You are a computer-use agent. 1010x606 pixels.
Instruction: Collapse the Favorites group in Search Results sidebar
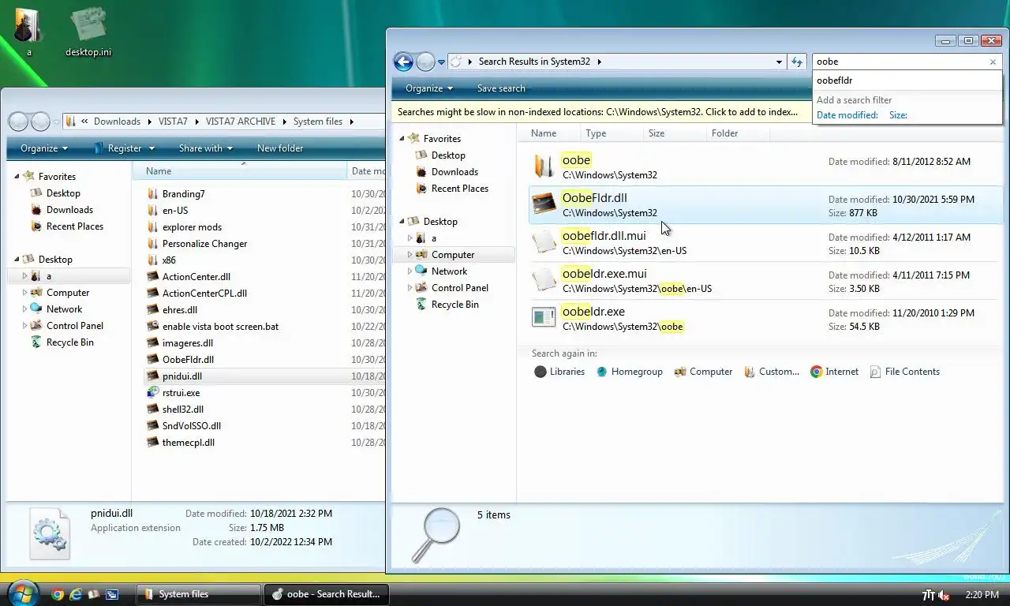click(401, 139)
